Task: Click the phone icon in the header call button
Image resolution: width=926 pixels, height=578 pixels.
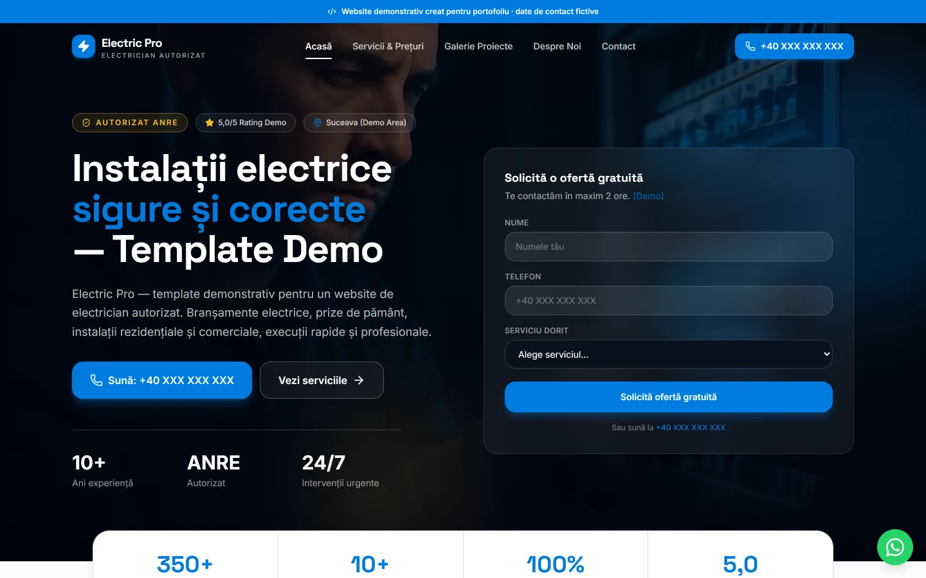Action: (x=750, y=46)
